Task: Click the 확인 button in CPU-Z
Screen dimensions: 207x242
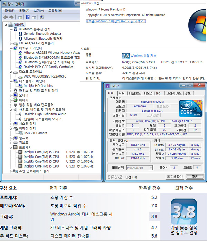Action: pos(195,177)
